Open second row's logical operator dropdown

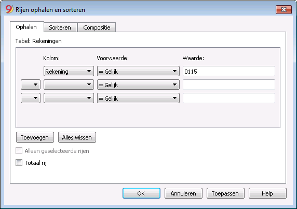click(31, 85)
